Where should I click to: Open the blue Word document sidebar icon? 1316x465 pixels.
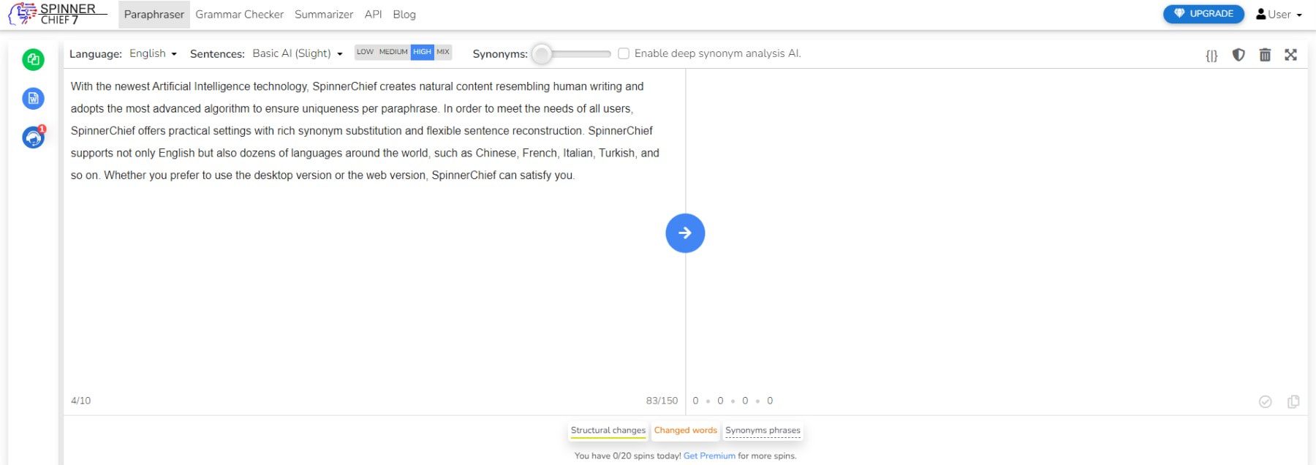[x=34, y=99]
